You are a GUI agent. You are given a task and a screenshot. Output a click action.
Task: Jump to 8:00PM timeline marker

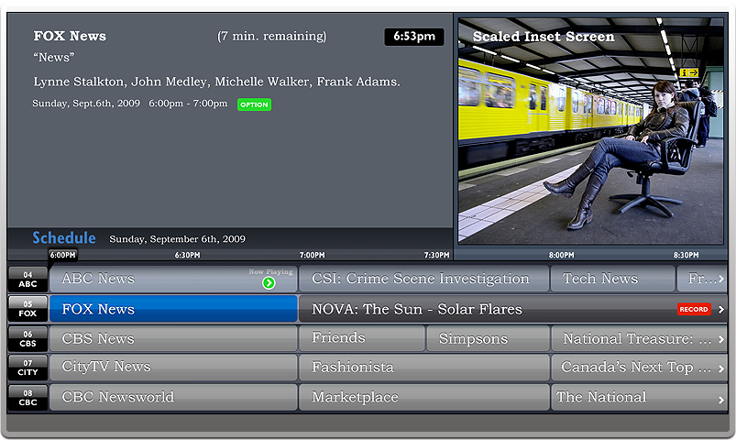[561, 255]
